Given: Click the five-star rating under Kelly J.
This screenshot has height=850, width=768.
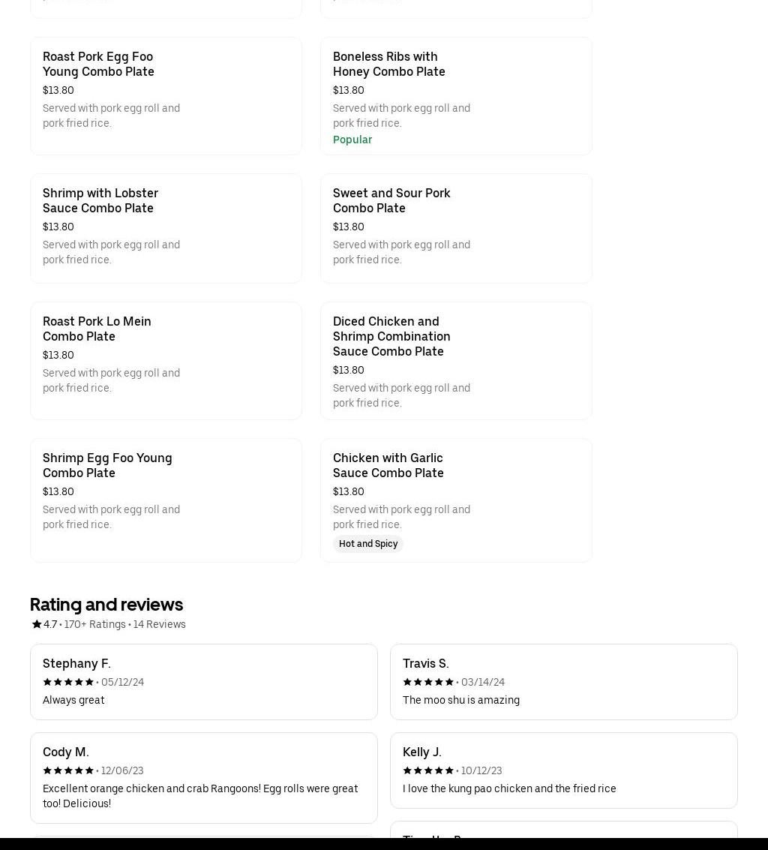Looking at the screenshot, I should tap(428, 770).
